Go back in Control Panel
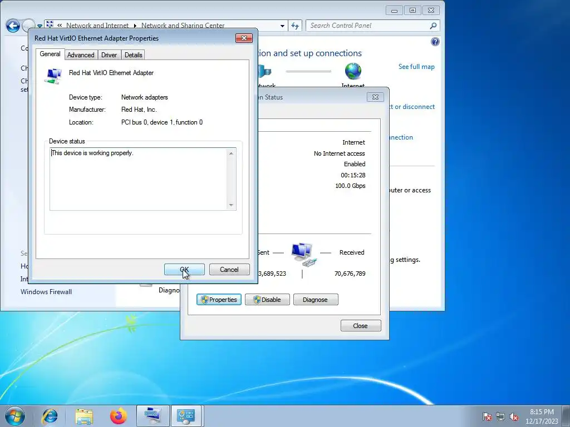Viewport: 570px width, 427px height. pos(13,26)
